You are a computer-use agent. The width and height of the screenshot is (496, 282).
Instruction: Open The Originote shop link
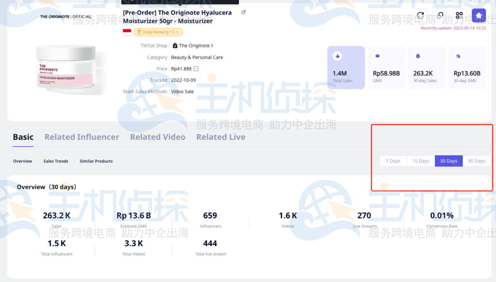[x=194, y=45]
